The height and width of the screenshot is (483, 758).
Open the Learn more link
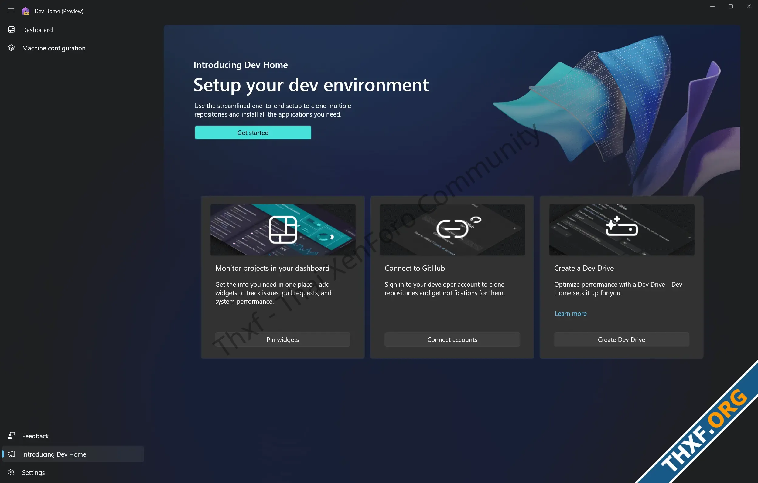[x=570, y=313]
